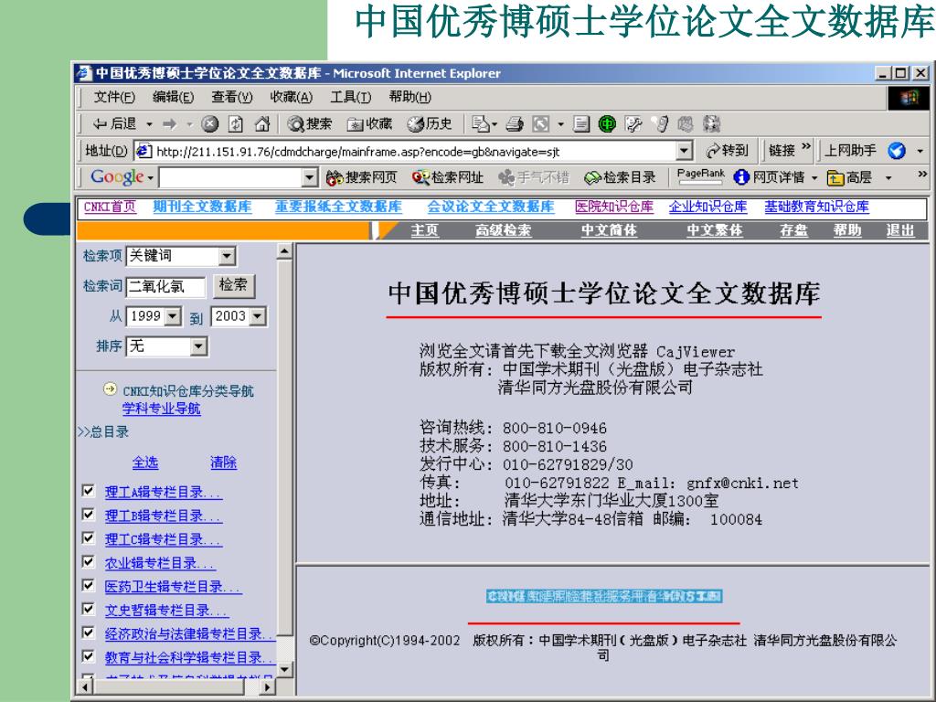The image size is (936, 702).
Task: Uncheck 医药卫生辑专栏目录 checkbox
Action: click(x=89, y=585)
